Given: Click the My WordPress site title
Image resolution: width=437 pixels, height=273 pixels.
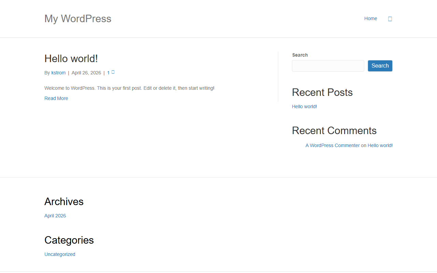Looking at the screenshot, I should click(78, 18).
